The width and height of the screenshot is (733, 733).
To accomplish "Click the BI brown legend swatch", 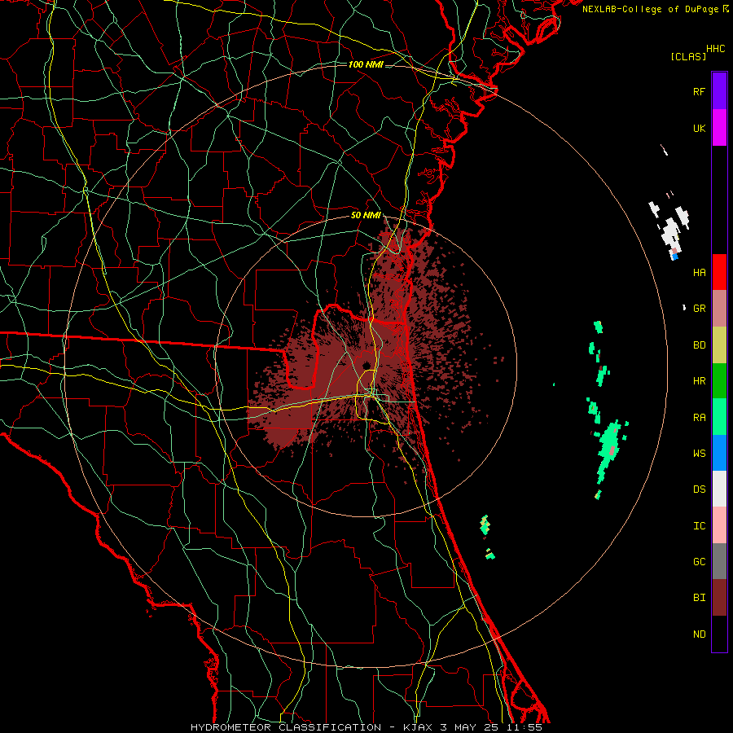I will click(x=719, y=598).
